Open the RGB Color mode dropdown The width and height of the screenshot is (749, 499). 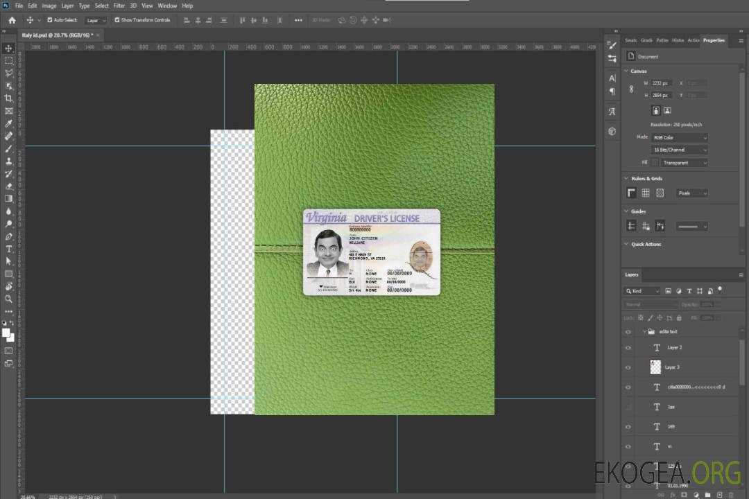(x=680, y=137)
